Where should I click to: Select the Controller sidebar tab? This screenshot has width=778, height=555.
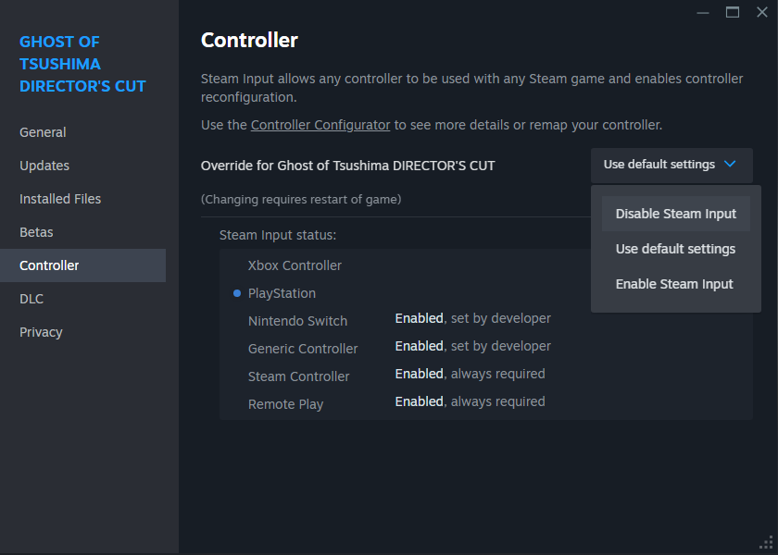[49, 265]
